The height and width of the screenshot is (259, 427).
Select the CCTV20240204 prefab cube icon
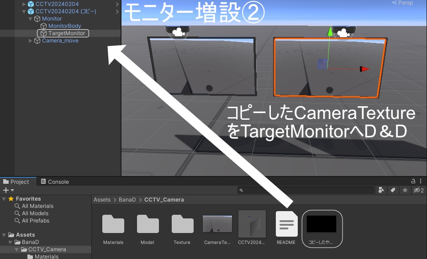click(x=31, y=4)
